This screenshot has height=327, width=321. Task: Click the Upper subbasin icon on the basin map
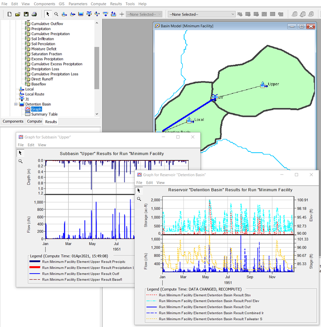point(263,84)
